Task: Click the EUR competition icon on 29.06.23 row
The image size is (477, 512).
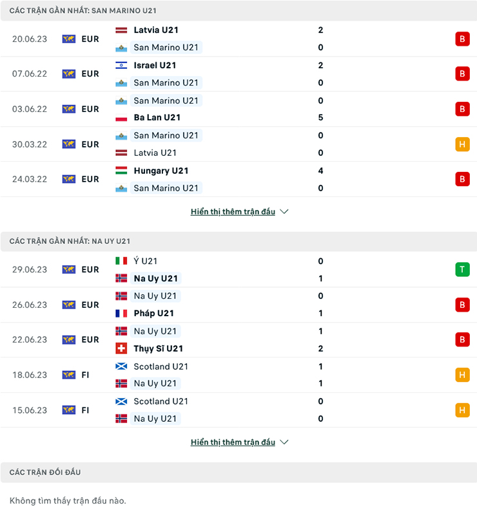Action: coord(69,269)
